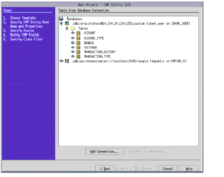Viewport: 224px width, 177px height.
Task: Click the Add Connection button
Action: point(104,152)
